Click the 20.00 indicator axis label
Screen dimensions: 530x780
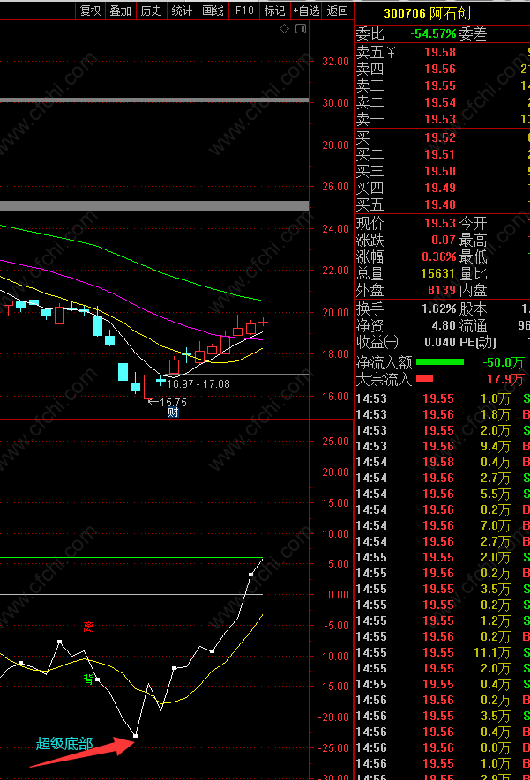point(335,472)
